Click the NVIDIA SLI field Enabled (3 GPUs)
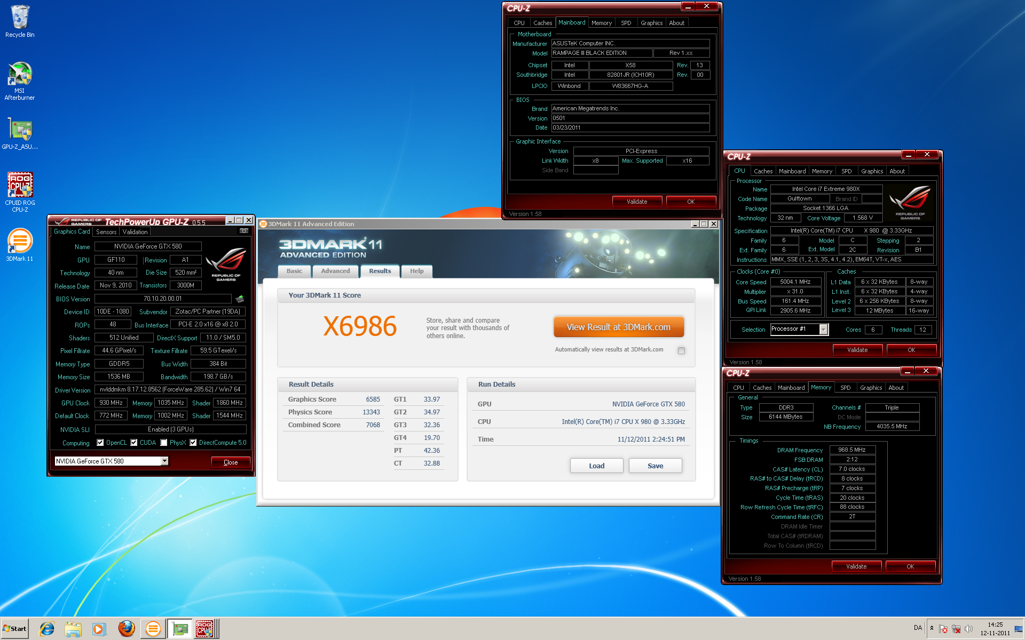Screen dimensions: 1025x640 click(170, 429)
